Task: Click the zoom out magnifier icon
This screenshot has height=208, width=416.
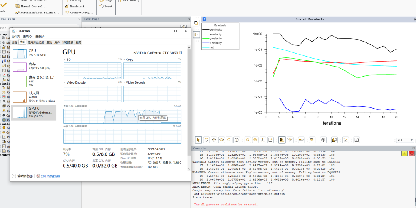Action: point(255,140)
